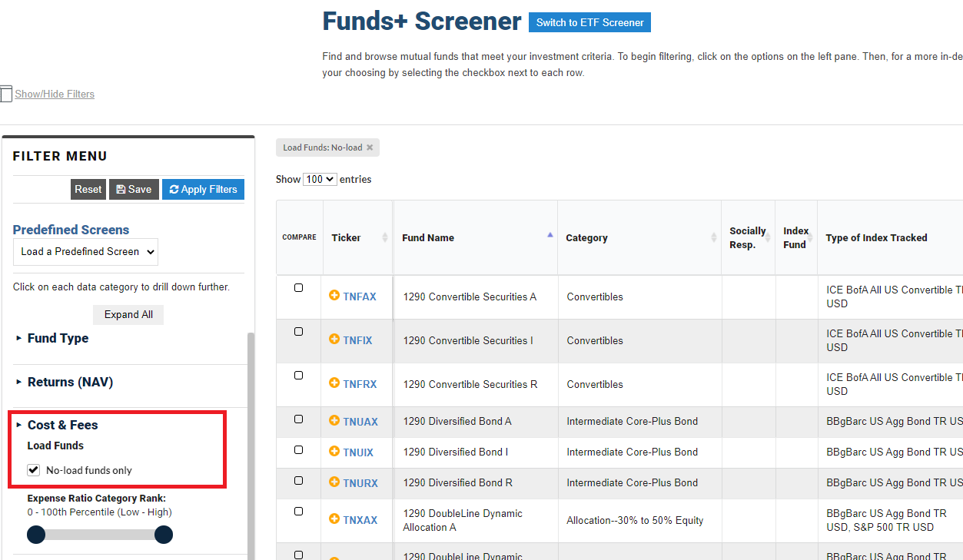Expand details for TNXAX with plus icon
Image resolution: width=963 pixels, height=560 pixels.
[x=334, y=519]
